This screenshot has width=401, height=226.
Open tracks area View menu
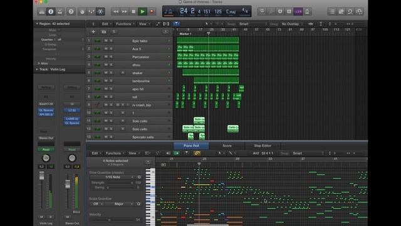(144, 24)
